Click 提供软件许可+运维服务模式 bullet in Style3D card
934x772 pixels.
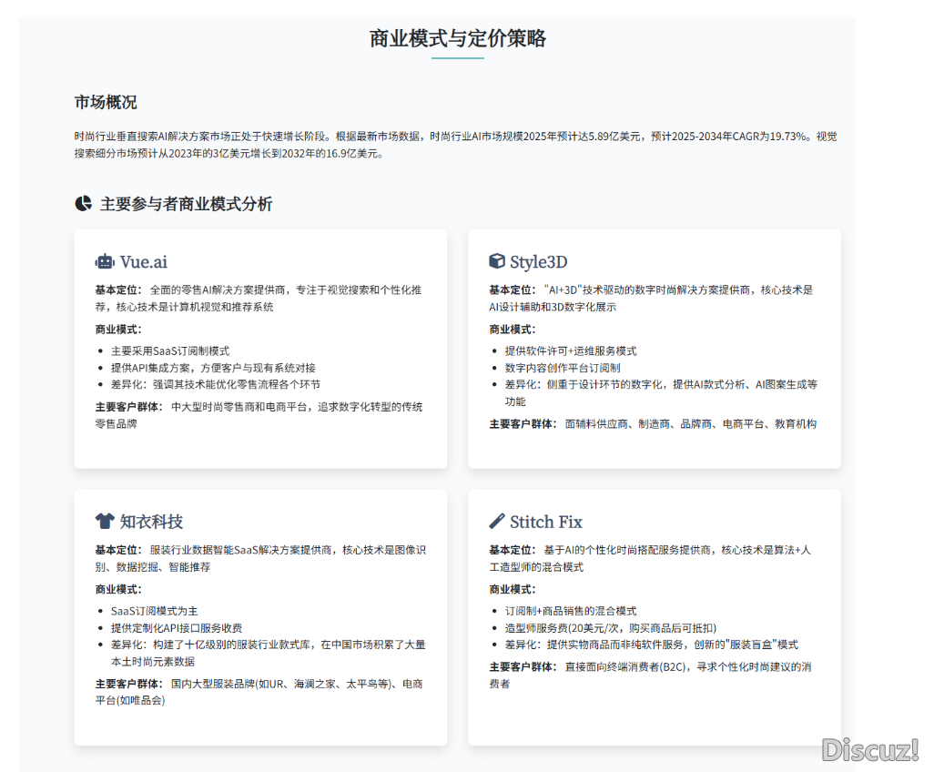point(571,350)
